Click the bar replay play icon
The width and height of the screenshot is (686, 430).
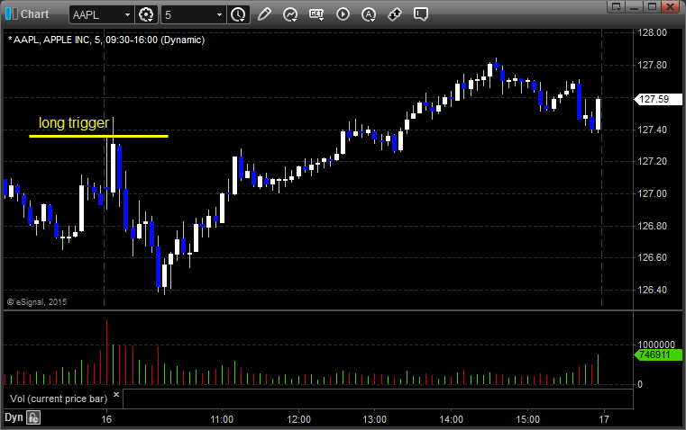pos(343,14)
